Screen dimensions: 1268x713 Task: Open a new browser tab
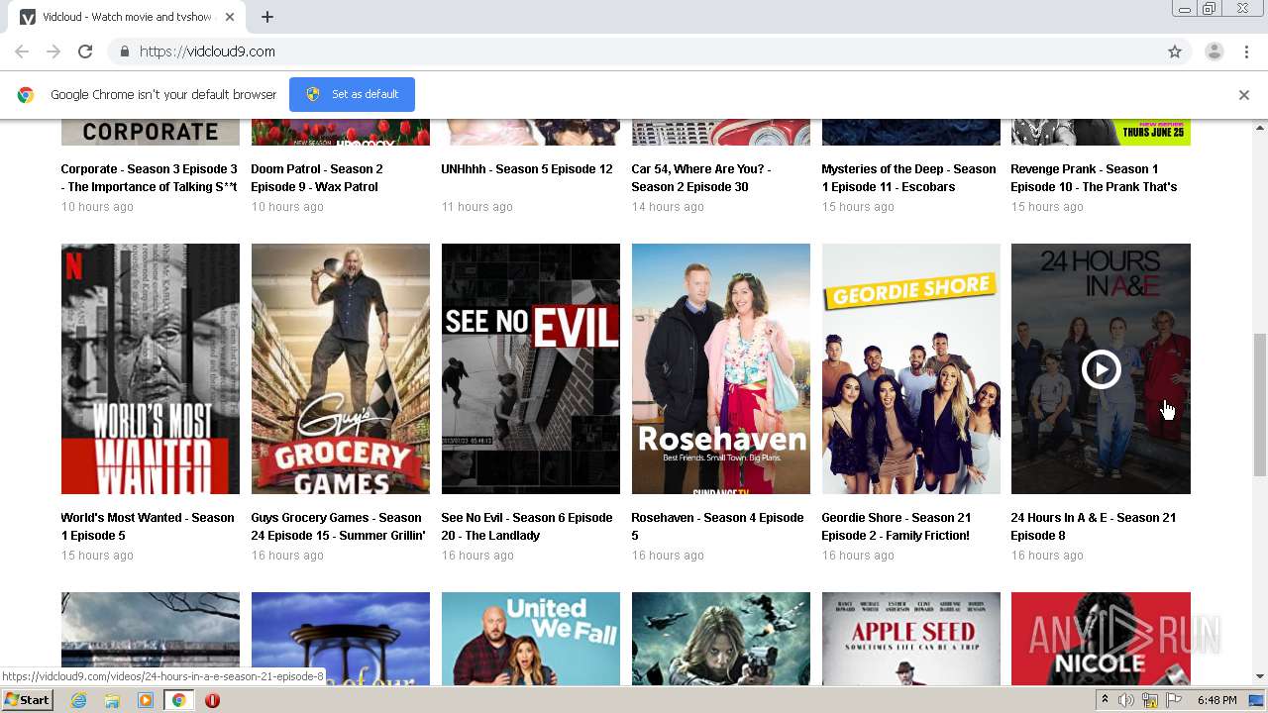pyautogui.click(x=267, y=17)
